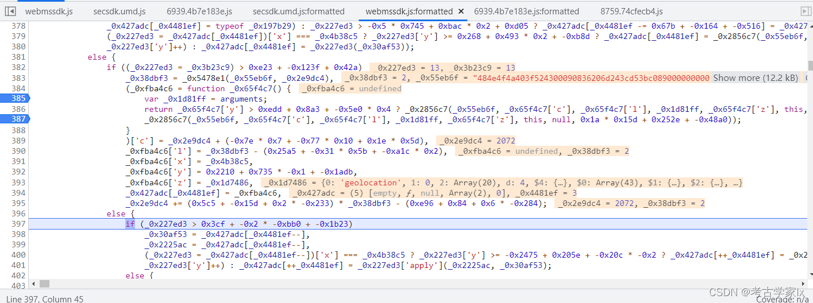The width and height of the screenshot is (813, 303).
Task: Move the vertical scrollbar thumb
Action: point(810,65)
